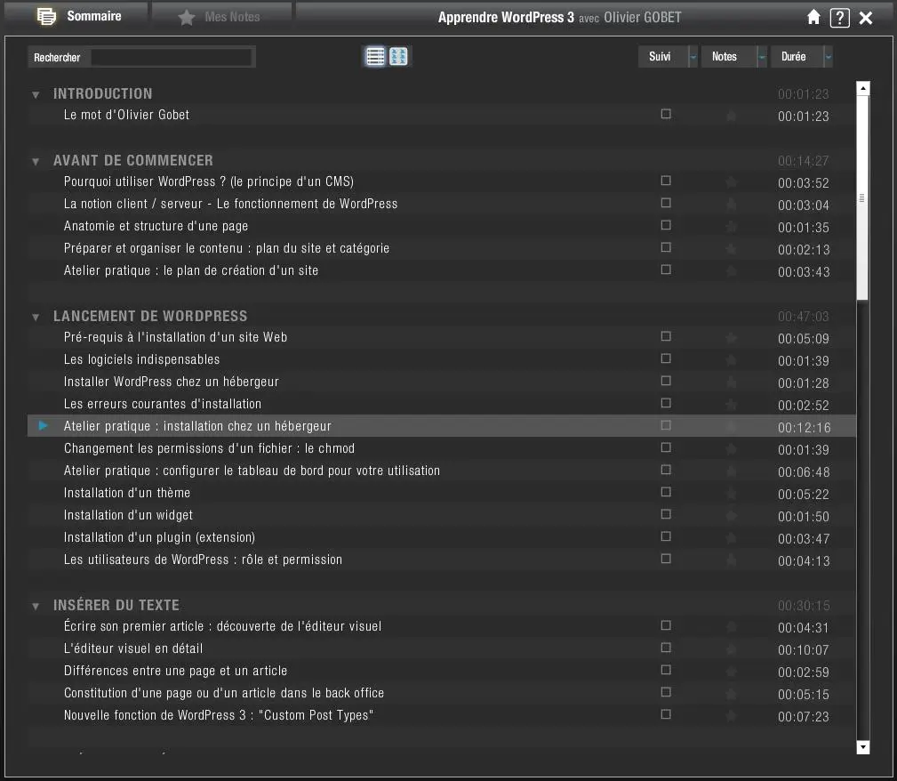Star note for Installation d'un widget

pos(731,517)
